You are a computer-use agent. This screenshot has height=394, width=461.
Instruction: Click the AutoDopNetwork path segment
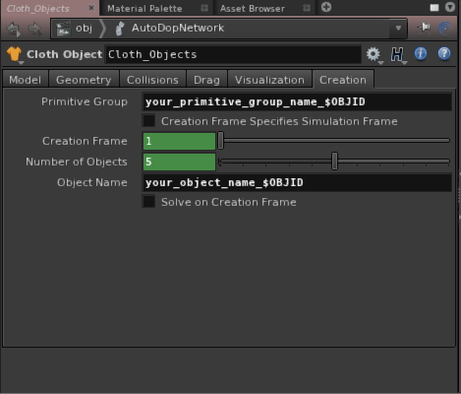(x=178, y=28)
